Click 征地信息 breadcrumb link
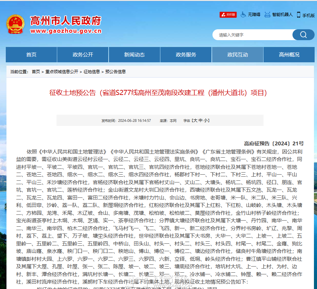This screenshot has height=289, width=317. tap(92, 72)
